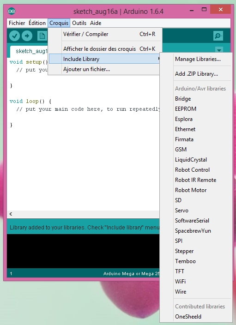
Task: Include the SoftwareSerial library
Action: tap(196, 221)
